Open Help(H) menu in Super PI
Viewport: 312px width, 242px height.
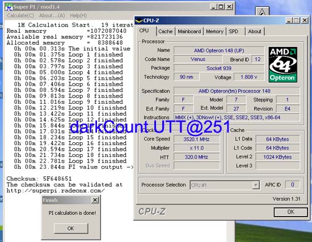click(x=78, y=15)
